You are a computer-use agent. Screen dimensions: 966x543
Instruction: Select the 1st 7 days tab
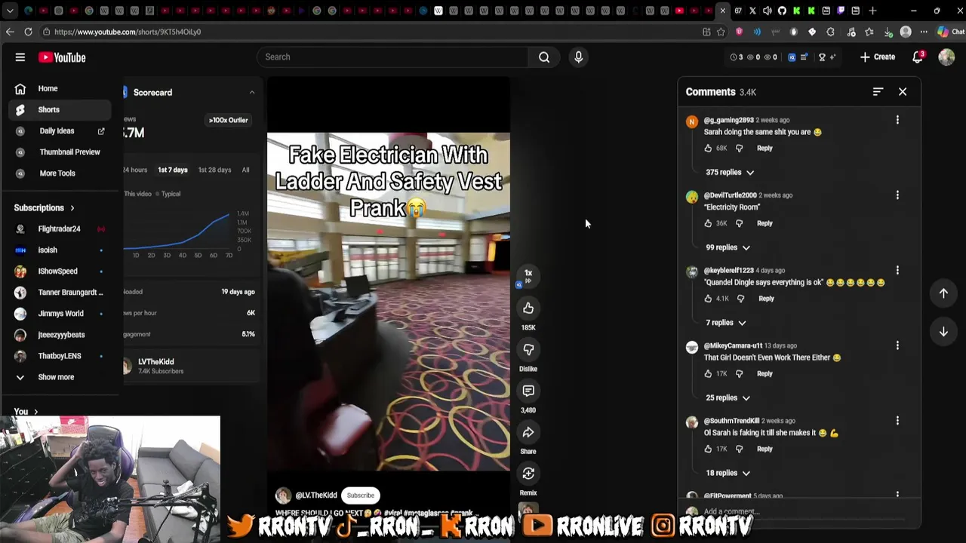[173, 170]
